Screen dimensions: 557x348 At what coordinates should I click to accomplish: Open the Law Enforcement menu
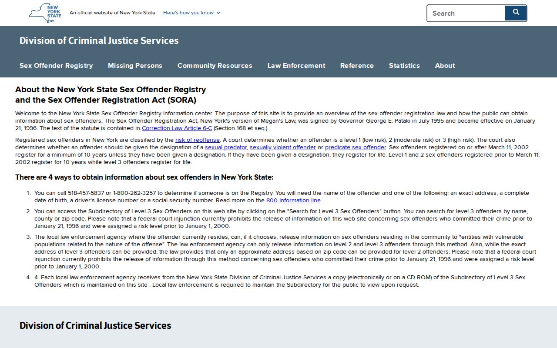coord(296,66)
